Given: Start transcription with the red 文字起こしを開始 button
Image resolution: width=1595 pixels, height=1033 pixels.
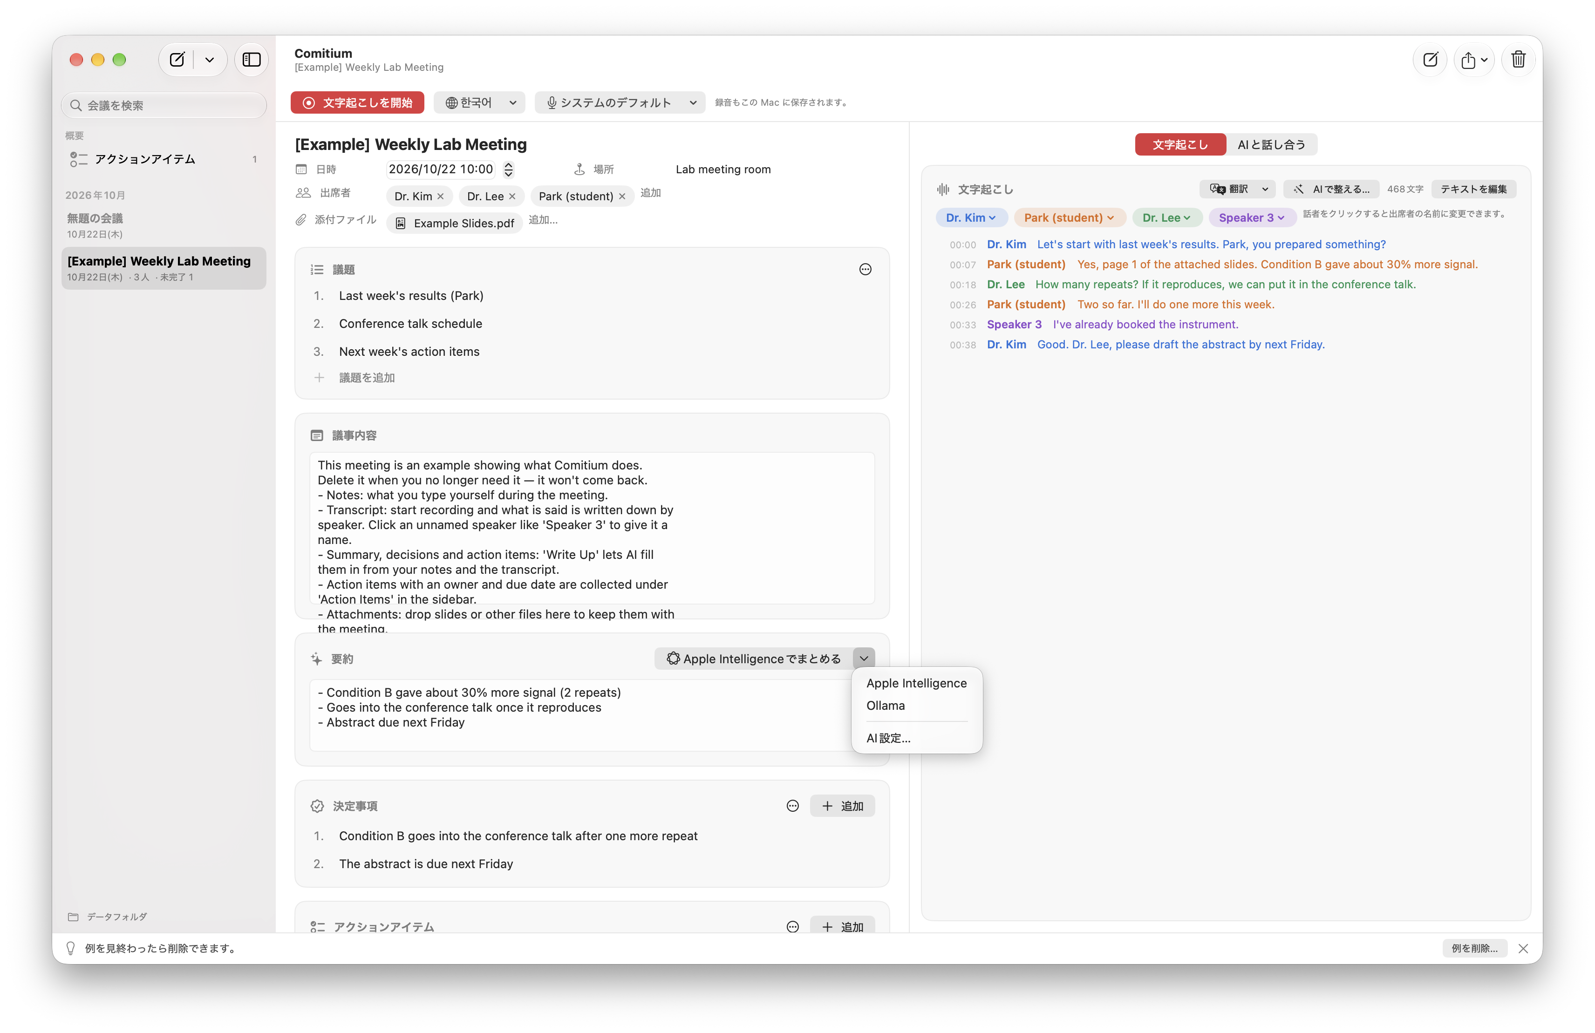Looking at the screenshot, I should (357, 102).
